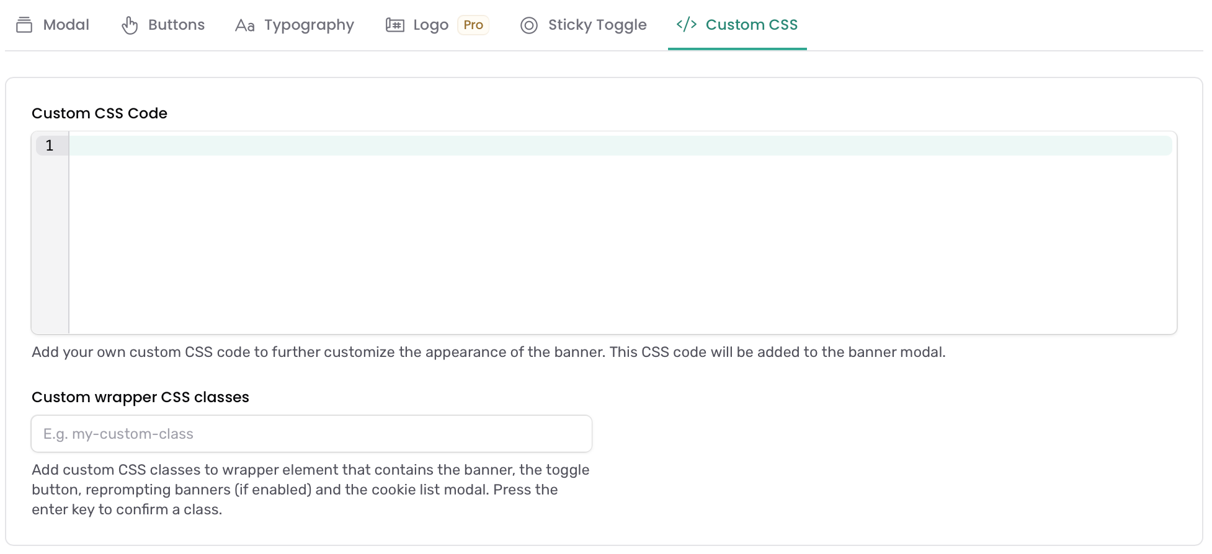Screen dimensions: 1212x554
Task: Select the Custom CSS tab label
Action: coord(752,25)
